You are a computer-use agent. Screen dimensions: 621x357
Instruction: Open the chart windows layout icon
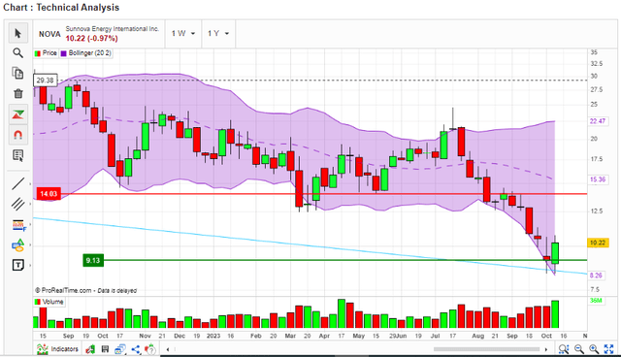coord(120,349)
